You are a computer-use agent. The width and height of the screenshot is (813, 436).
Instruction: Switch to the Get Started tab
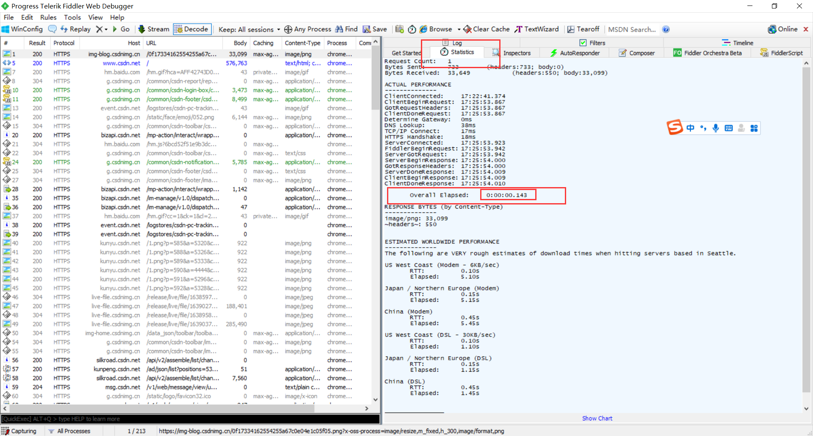click(406, 53)
